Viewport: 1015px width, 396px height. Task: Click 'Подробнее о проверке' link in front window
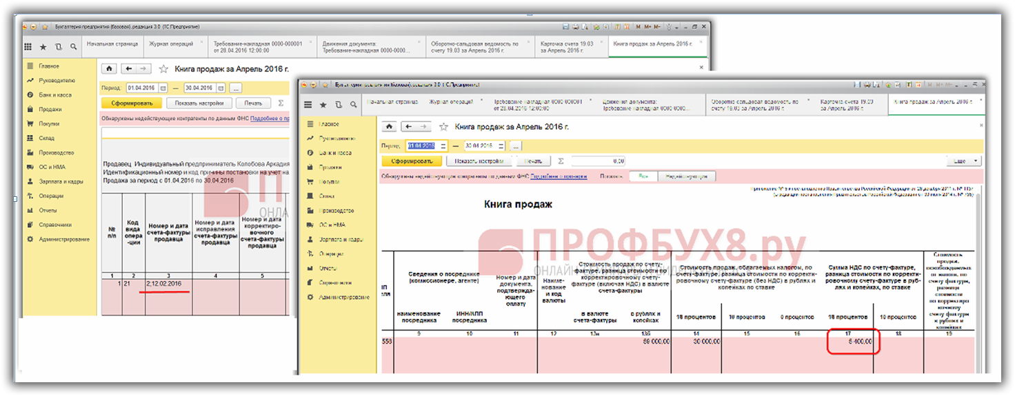(559, 176)
